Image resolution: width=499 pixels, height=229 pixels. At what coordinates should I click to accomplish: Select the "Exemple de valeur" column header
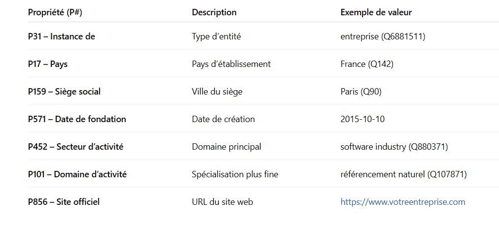click(x=376, y=12)
